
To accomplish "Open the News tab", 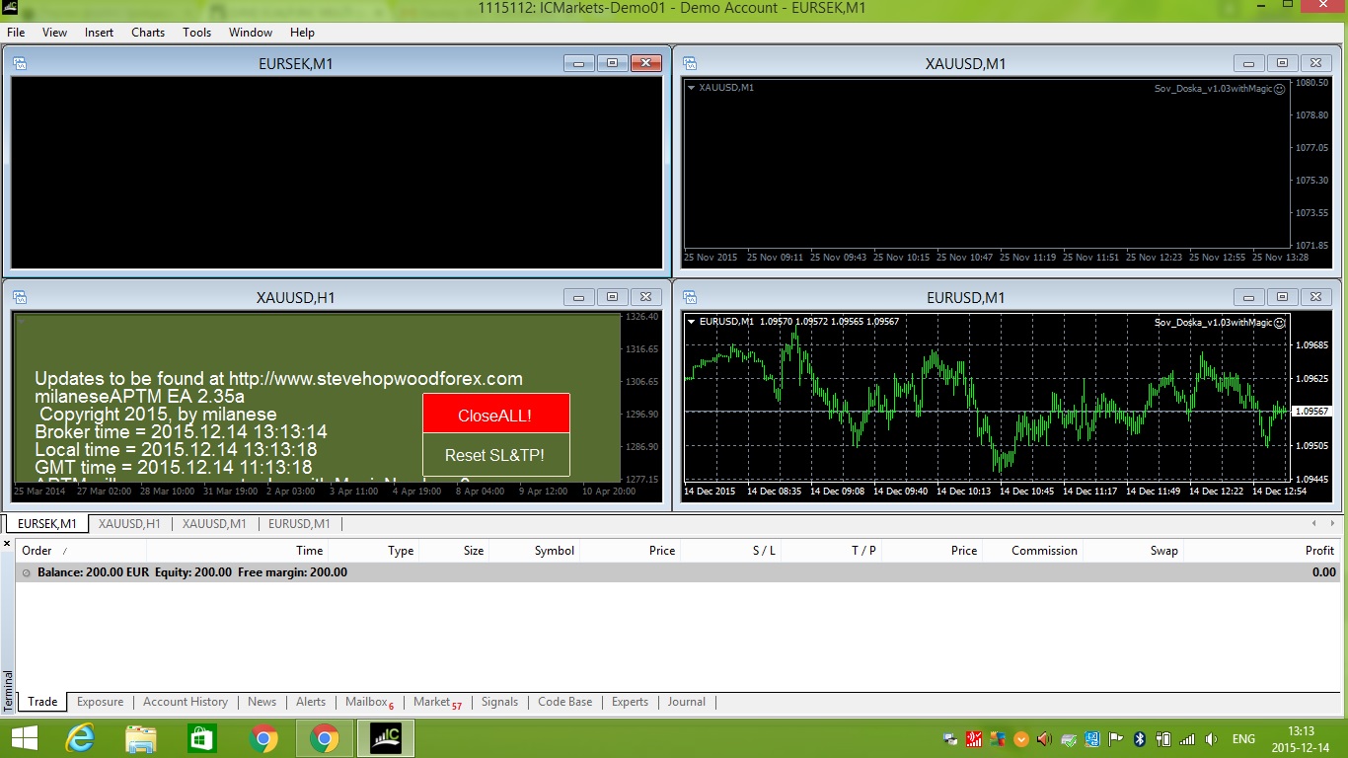I will tap(262, 702).
